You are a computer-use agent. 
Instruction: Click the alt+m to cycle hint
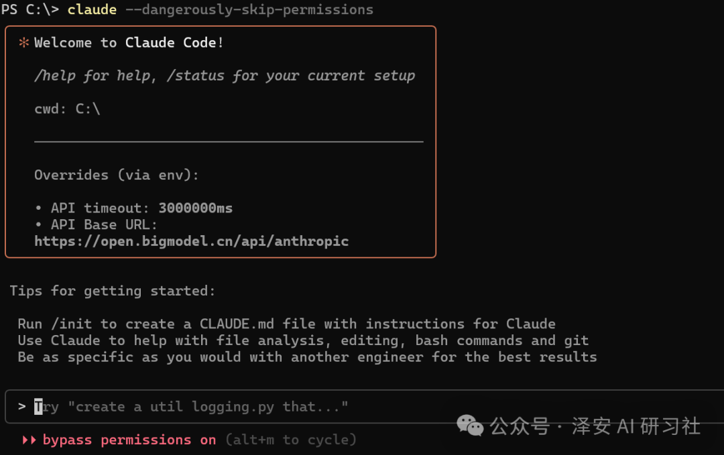point(291,440)
